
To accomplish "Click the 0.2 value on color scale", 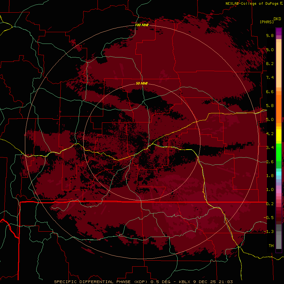I will (x=270, y=204).
